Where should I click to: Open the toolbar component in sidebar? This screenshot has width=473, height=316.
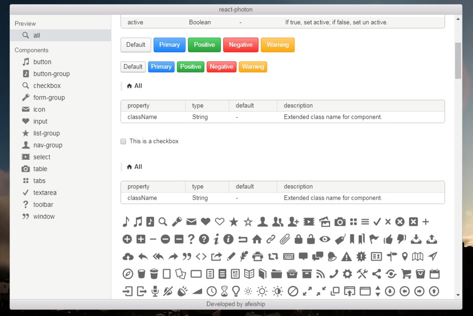tap(43, 204)
